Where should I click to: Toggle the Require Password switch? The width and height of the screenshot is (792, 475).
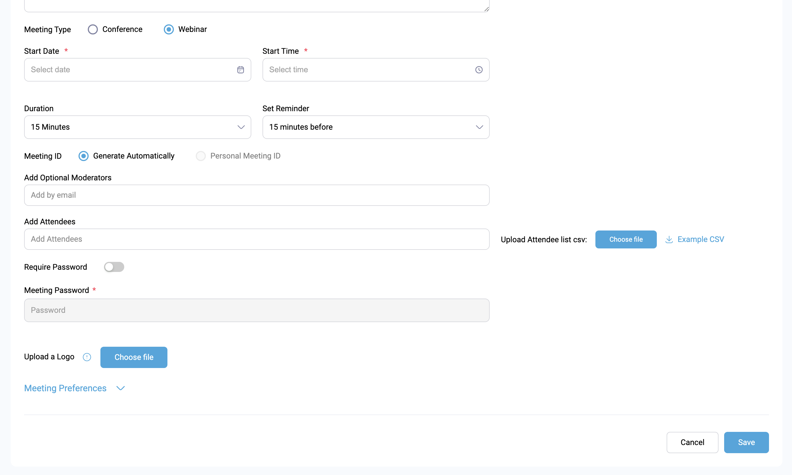click(114, 267)
